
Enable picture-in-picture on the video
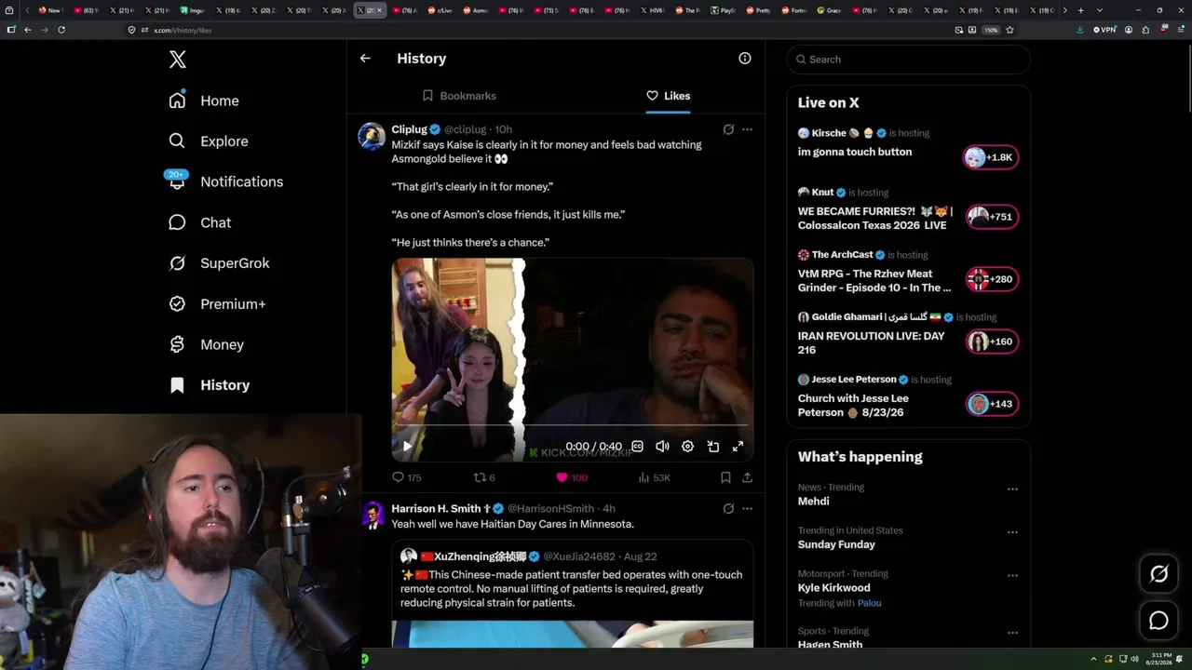tap(712, 447)
